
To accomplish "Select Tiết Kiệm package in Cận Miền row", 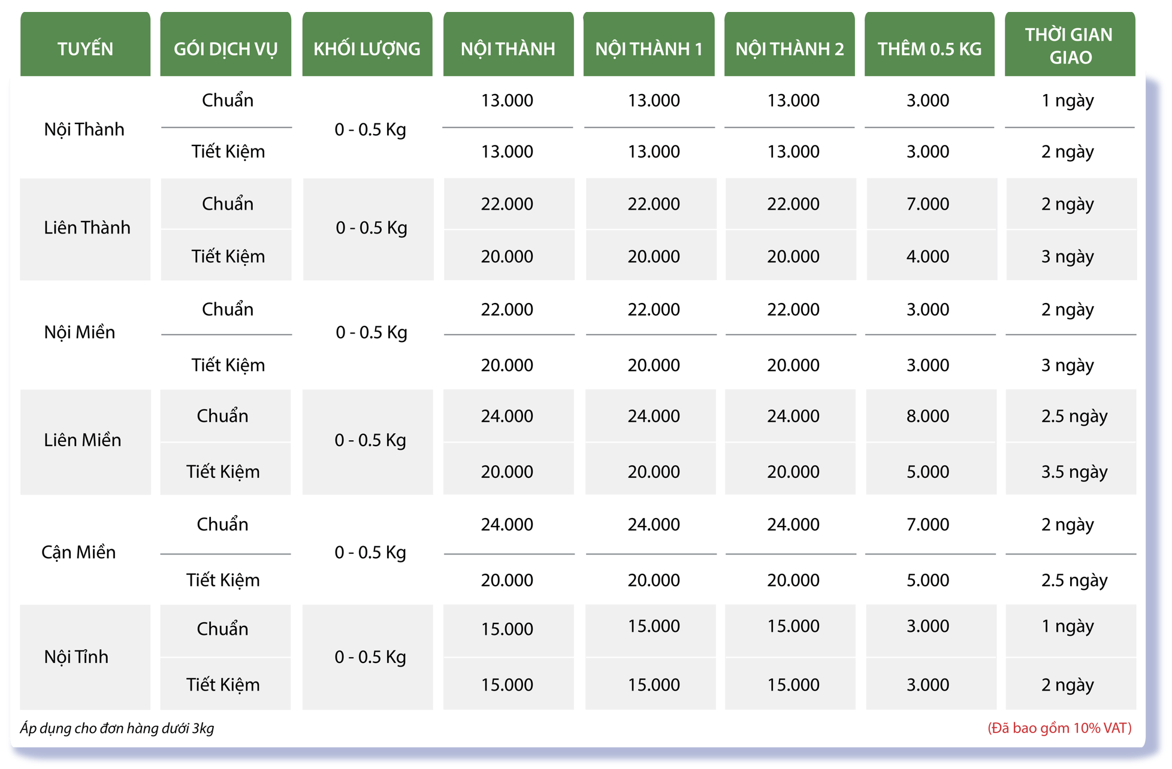I will tap(223, 580).
